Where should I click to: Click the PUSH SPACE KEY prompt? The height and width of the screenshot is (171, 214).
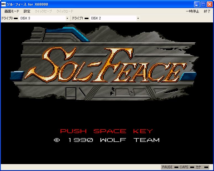106,131
